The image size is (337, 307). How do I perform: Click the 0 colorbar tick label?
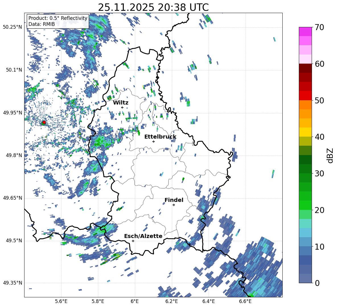[317, 283]
